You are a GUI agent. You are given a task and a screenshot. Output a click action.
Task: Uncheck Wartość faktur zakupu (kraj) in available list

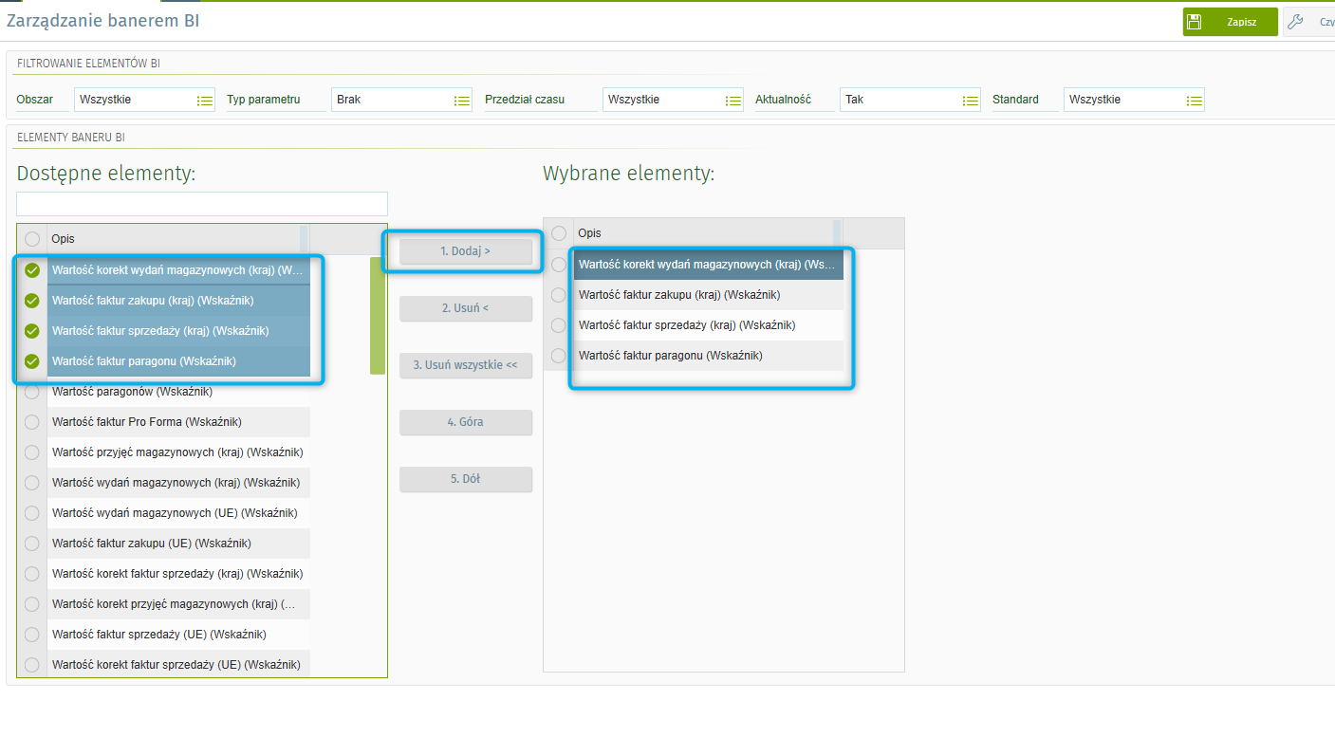pos(32,301)
